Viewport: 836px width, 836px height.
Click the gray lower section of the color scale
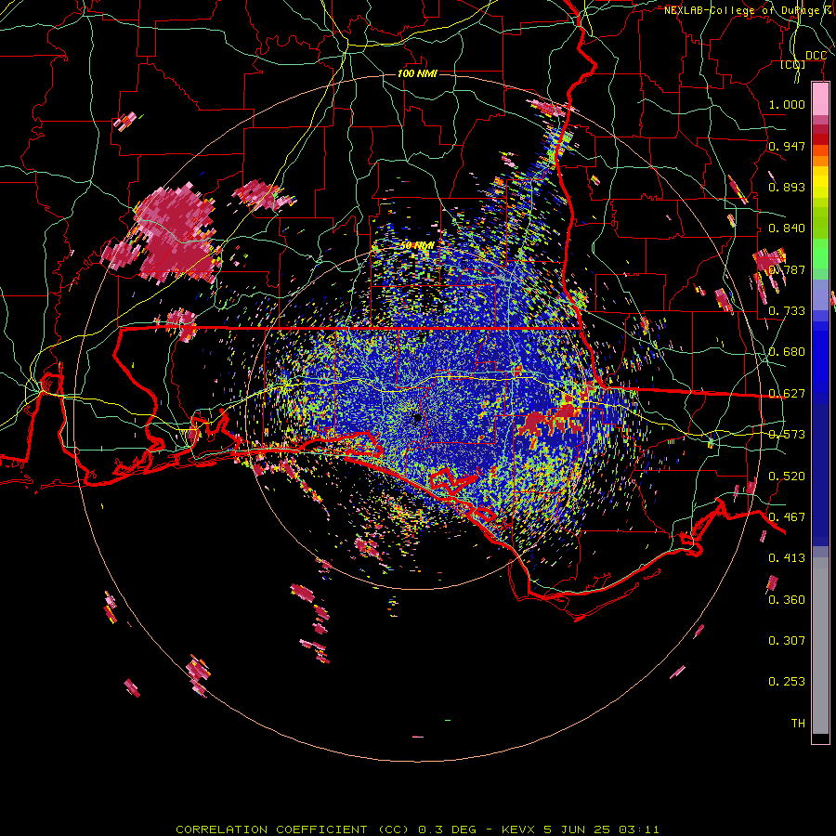[x=820, y=646]
